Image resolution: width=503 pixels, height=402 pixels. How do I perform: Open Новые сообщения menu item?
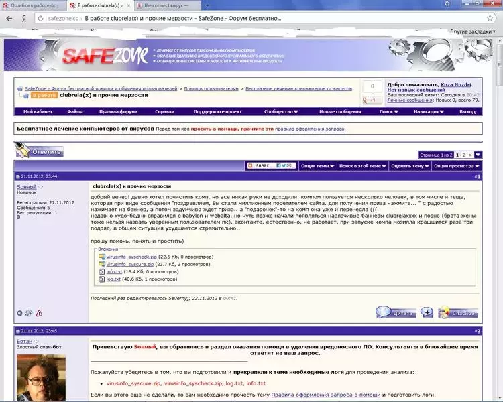(x=340, y=112)
